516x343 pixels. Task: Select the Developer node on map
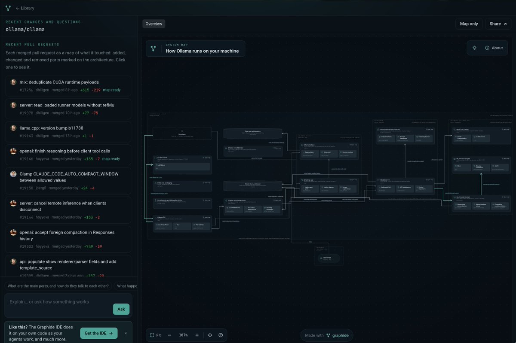[x=182, y=133]
